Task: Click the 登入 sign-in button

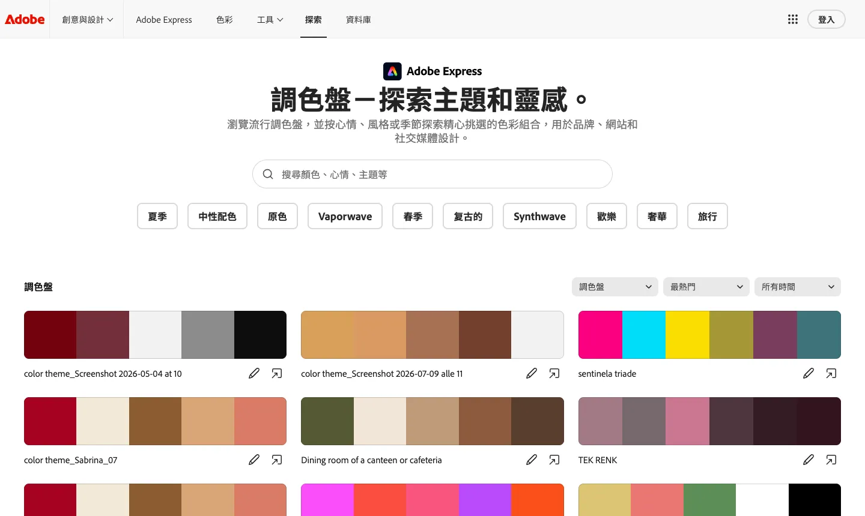Action: click(x=827, y=19)
